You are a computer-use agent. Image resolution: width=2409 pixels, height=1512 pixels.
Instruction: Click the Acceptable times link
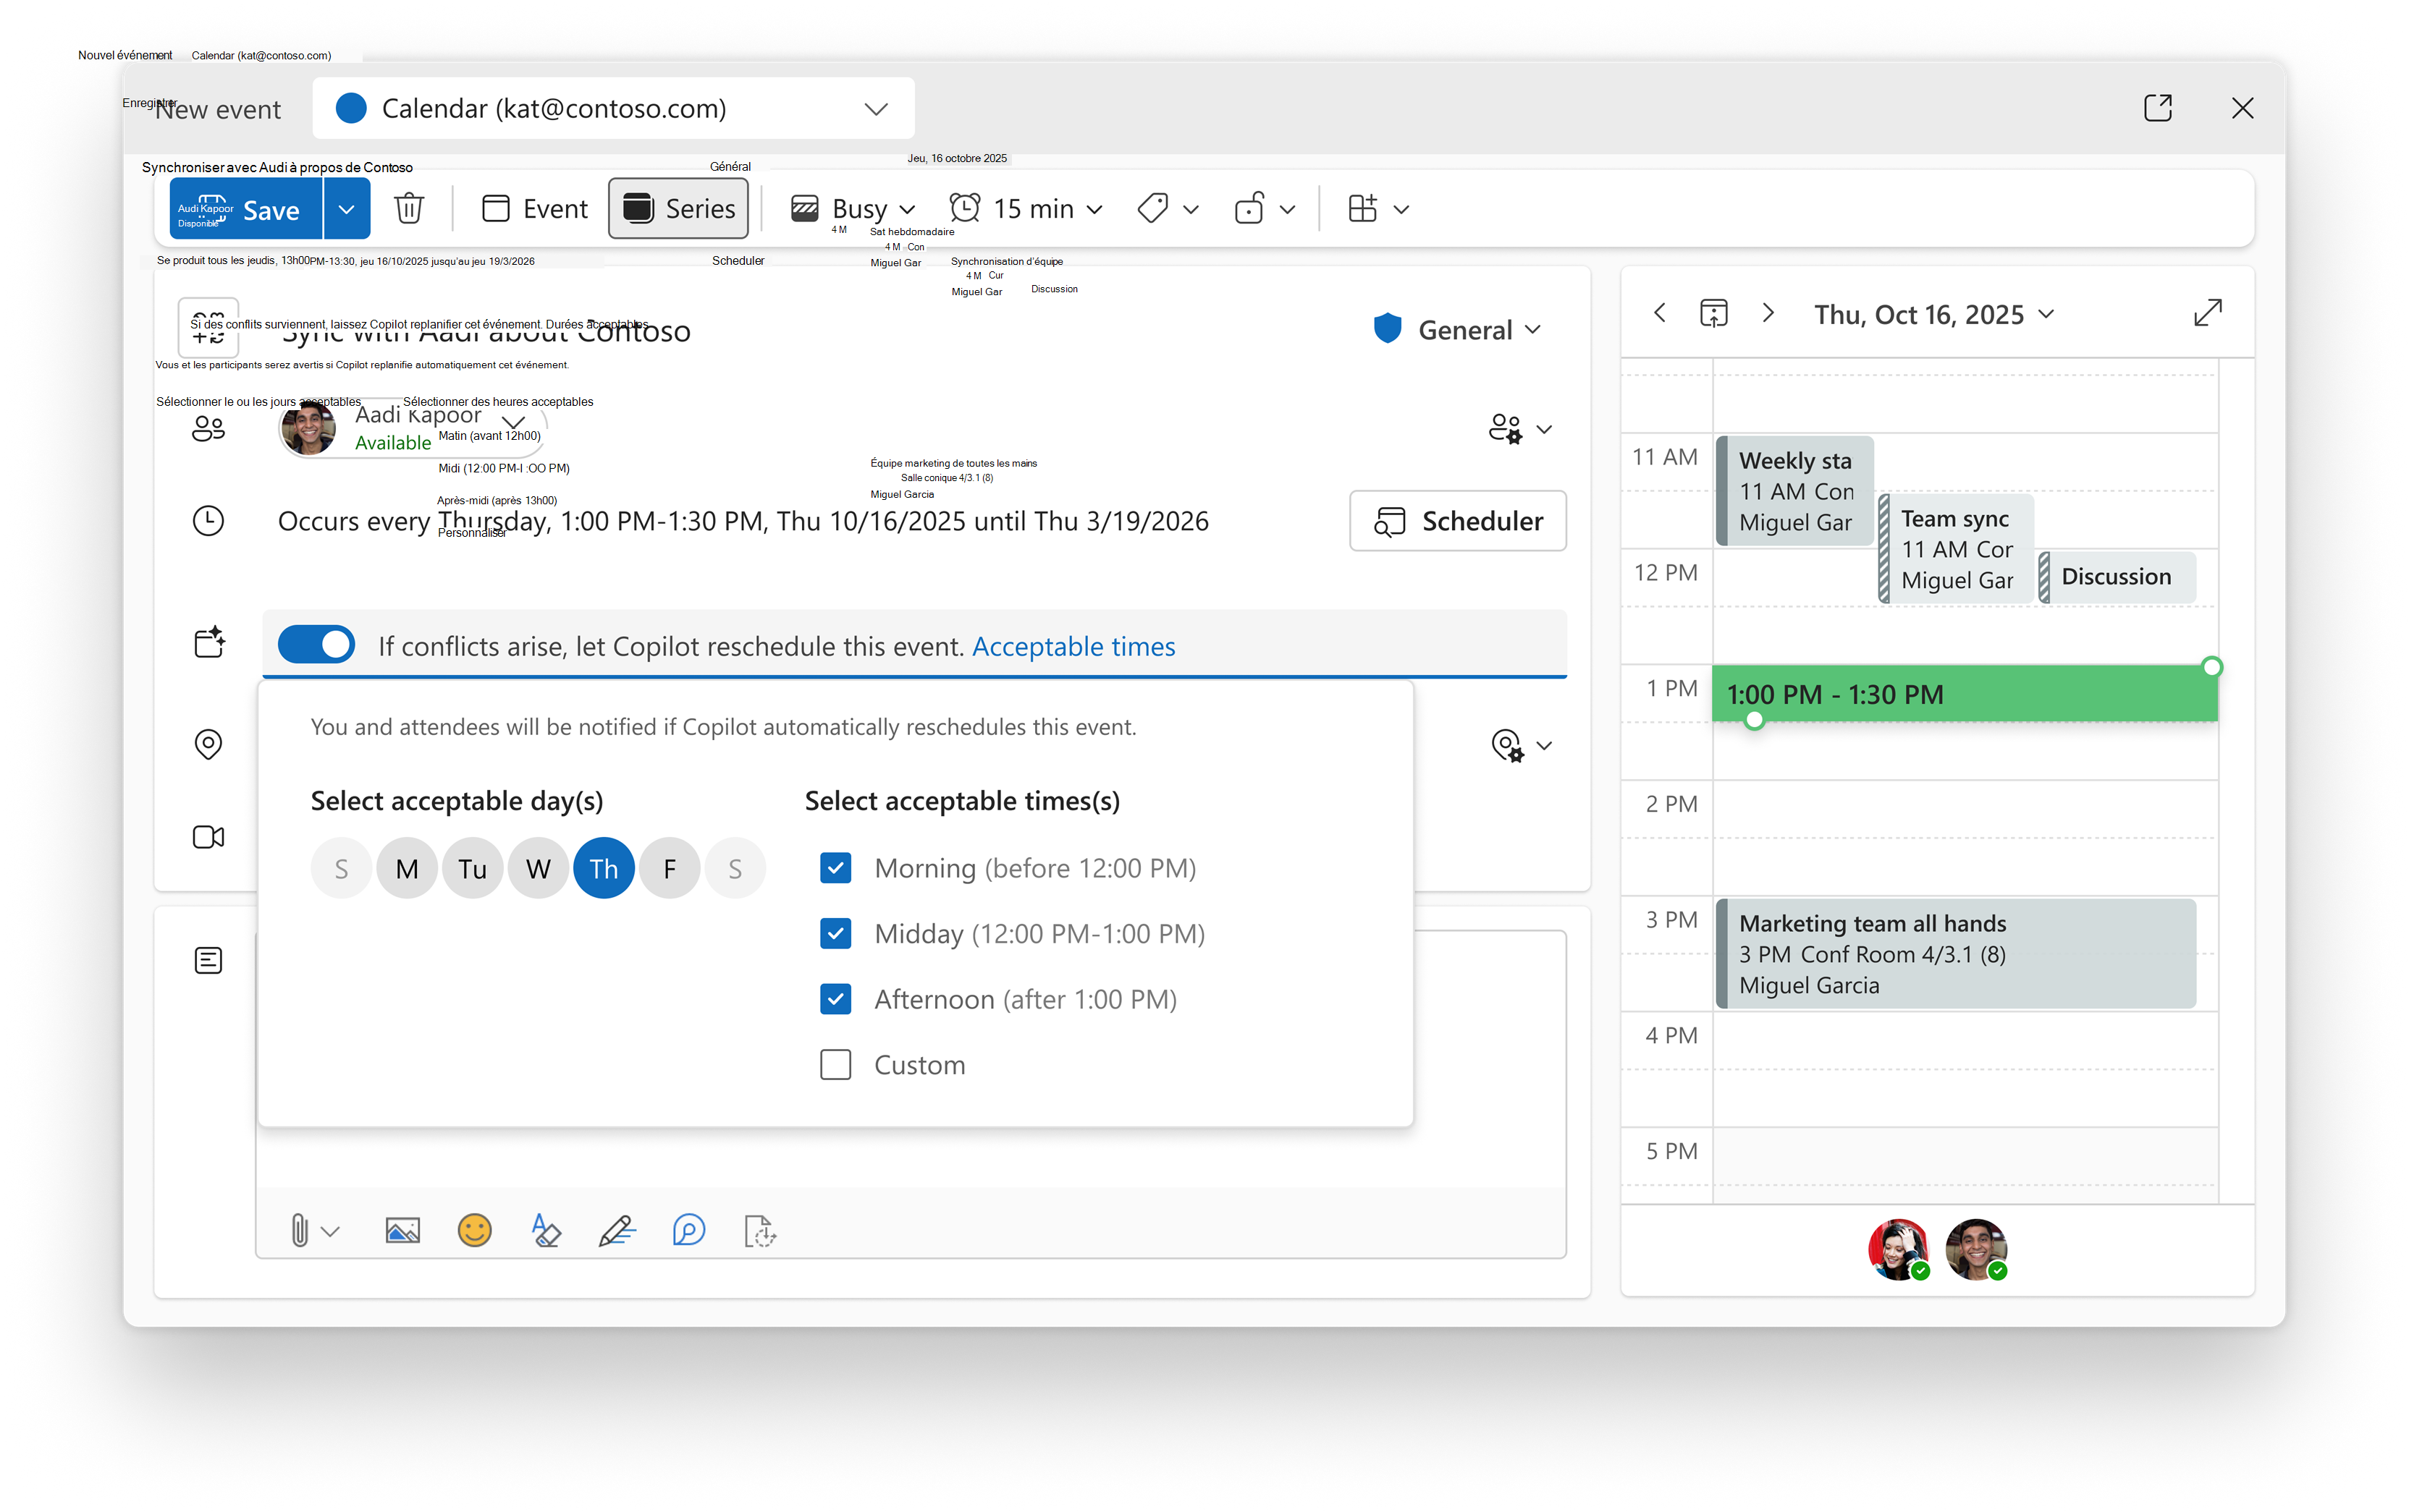[1073, 646]
